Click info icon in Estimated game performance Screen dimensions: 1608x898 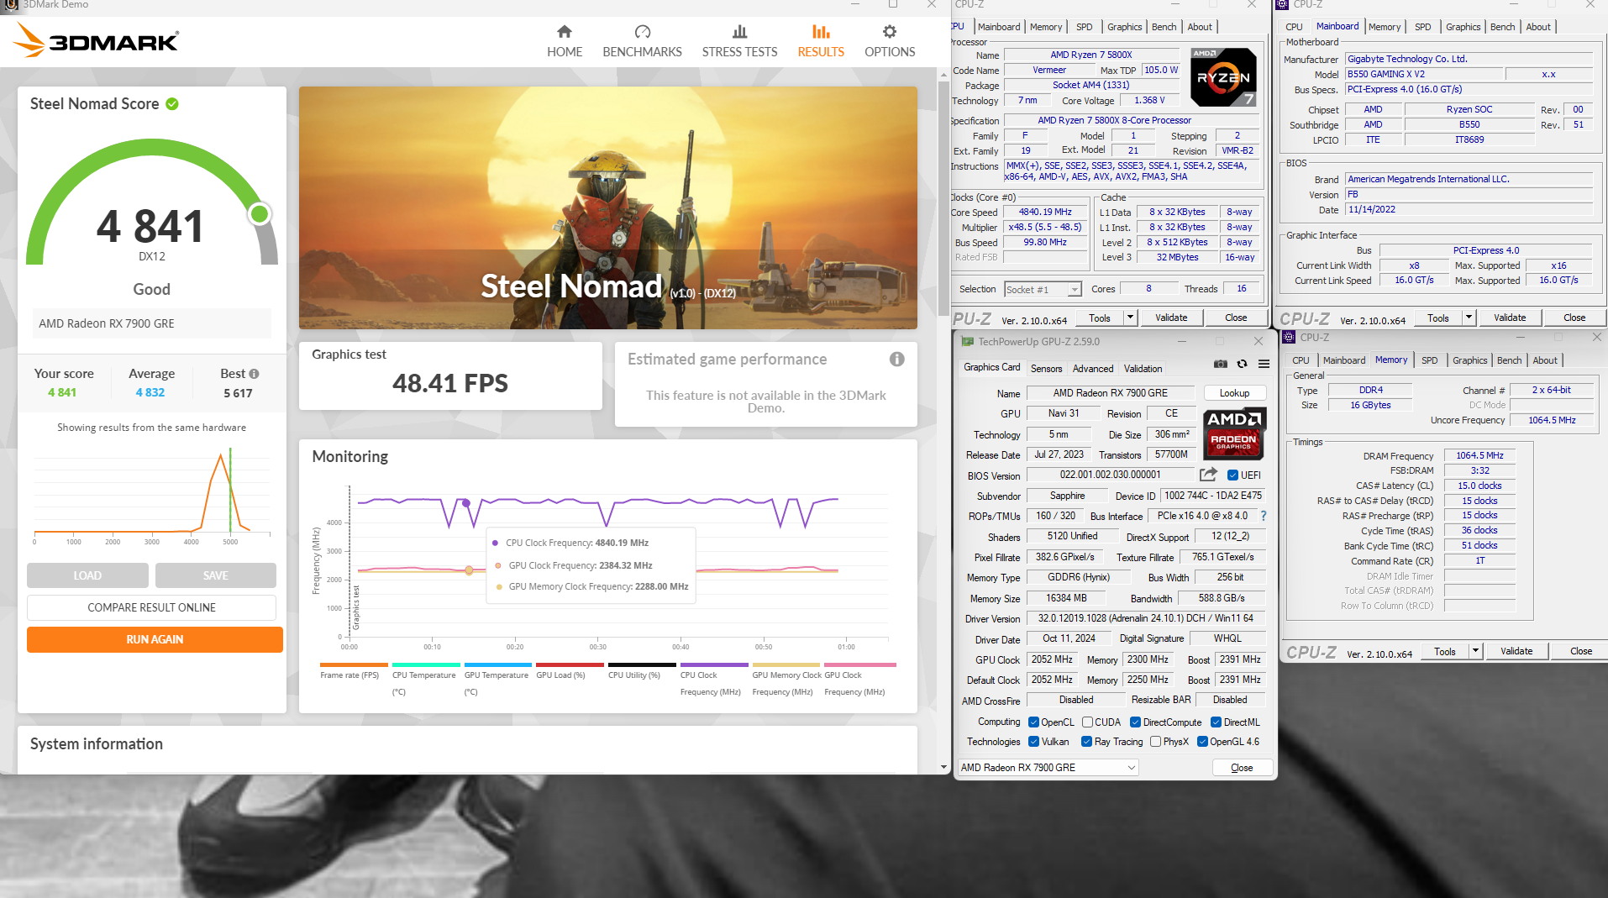click(x=897, y=360)
